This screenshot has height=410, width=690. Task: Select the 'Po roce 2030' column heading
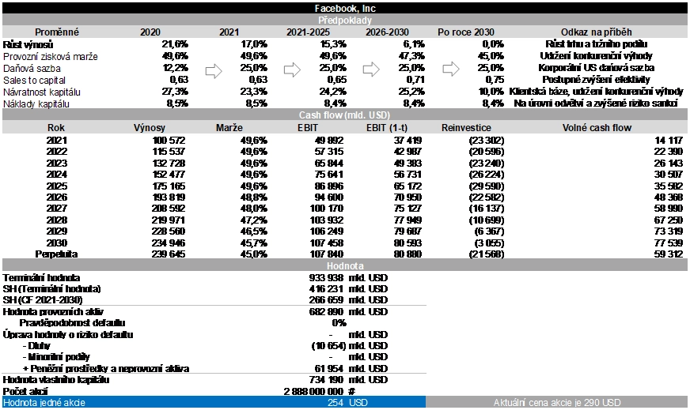click(466, 32)
